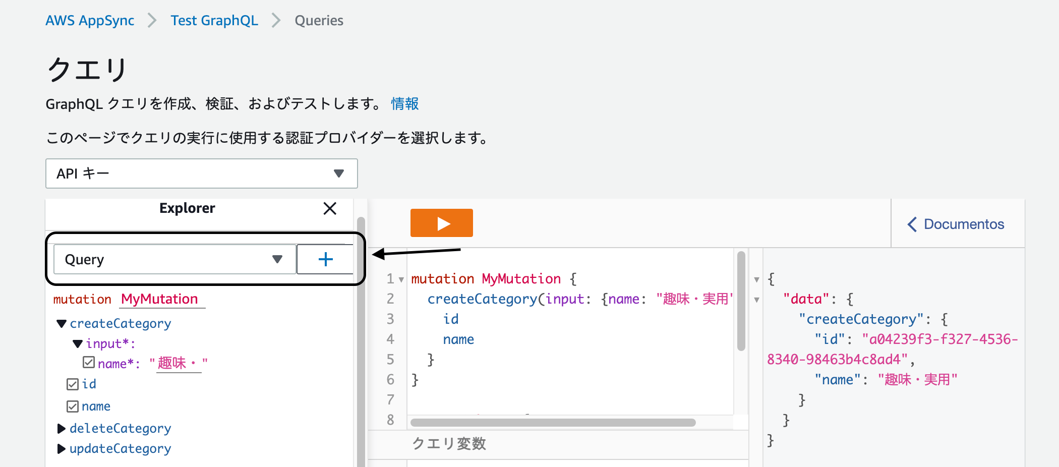The image size is (1059, 467).
Task: Edit the 趣味・ name value in Explorer
Action: (x=179, y=364)
